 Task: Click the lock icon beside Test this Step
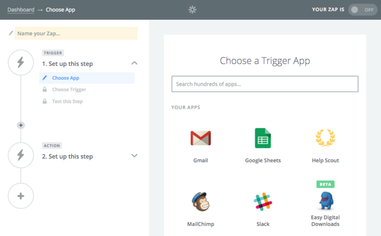(45, 101)
